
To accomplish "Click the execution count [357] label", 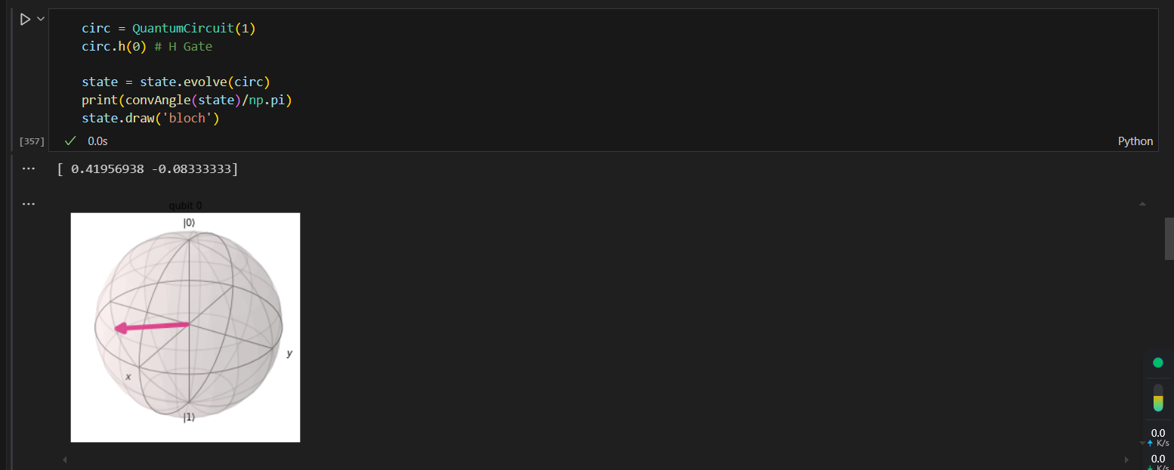I will click(32, 141).
